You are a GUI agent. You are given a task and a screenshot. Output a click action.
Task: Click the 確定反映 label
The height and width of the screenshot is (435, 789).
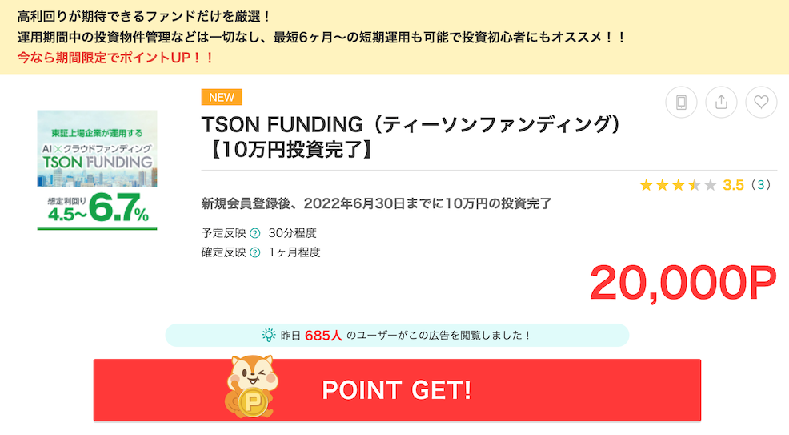pos(224,253)
